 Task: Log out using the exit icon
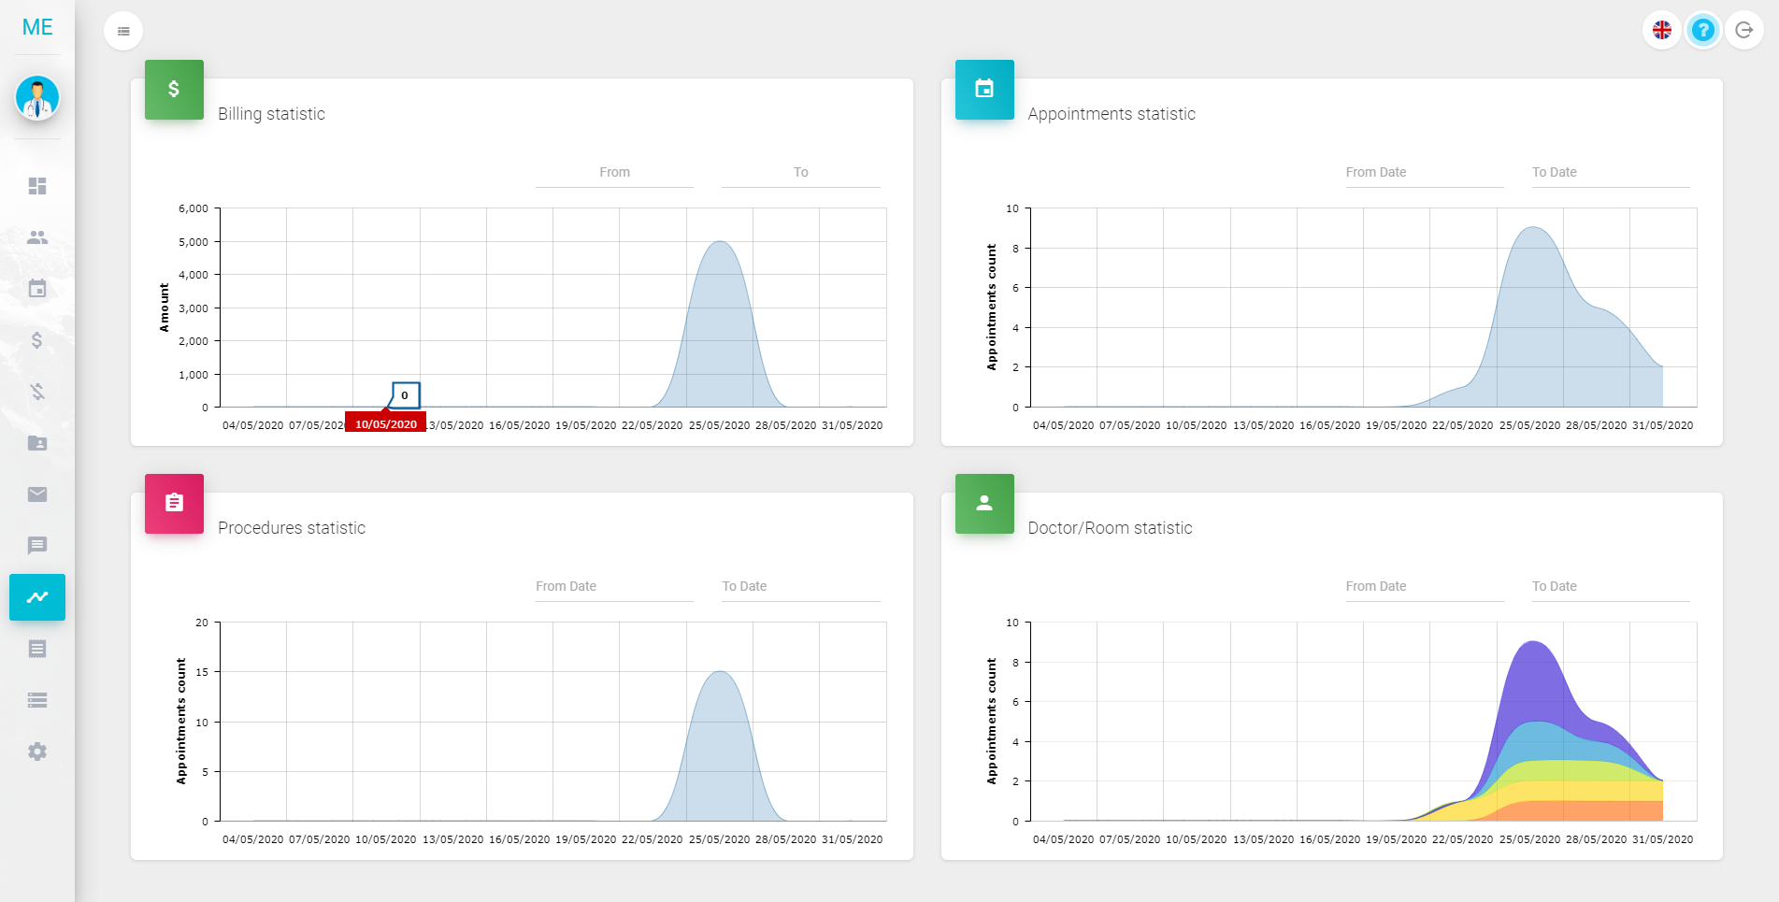[1744, 30]
